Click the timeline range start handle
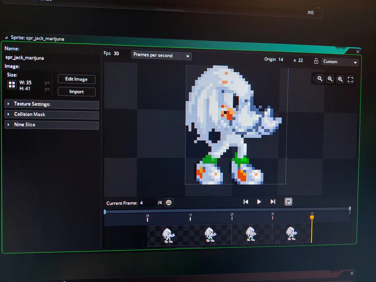The height and width of the screenshot is (282, 376). 105,212
